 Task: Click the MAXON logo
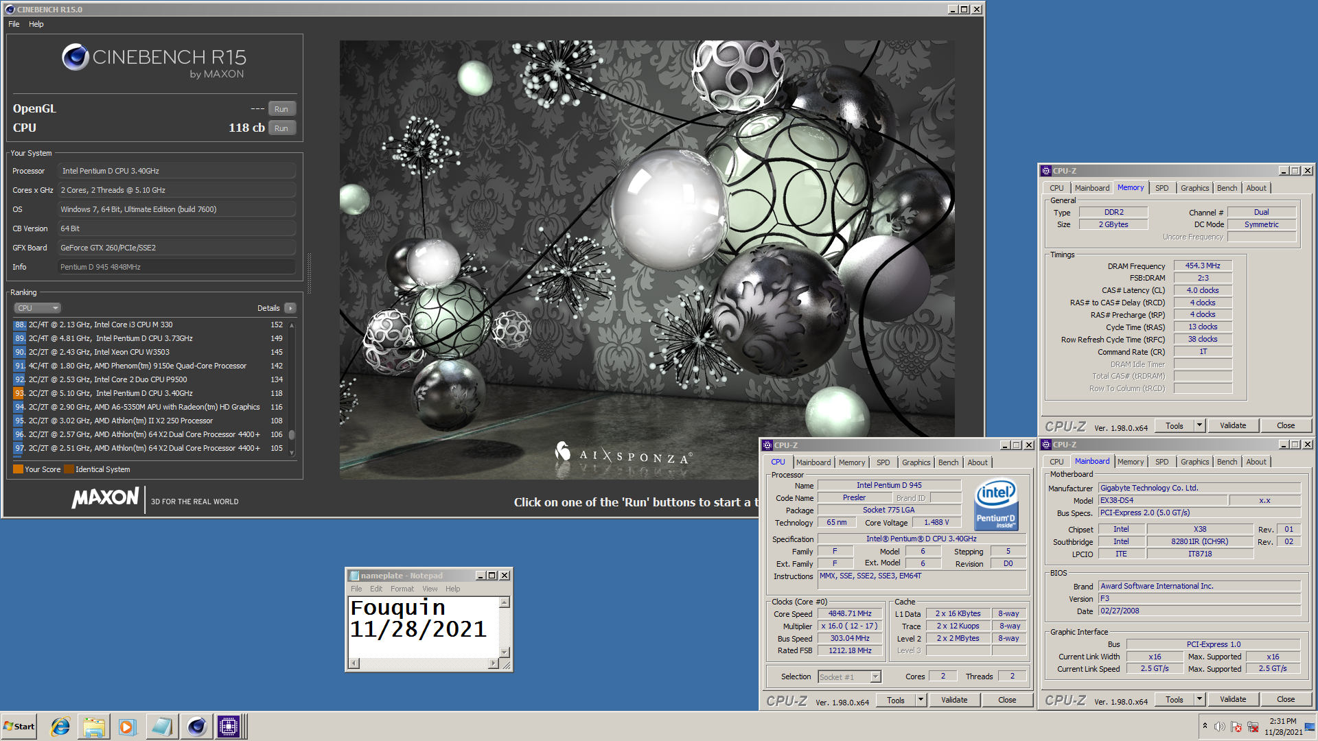[x=105, y=497]
